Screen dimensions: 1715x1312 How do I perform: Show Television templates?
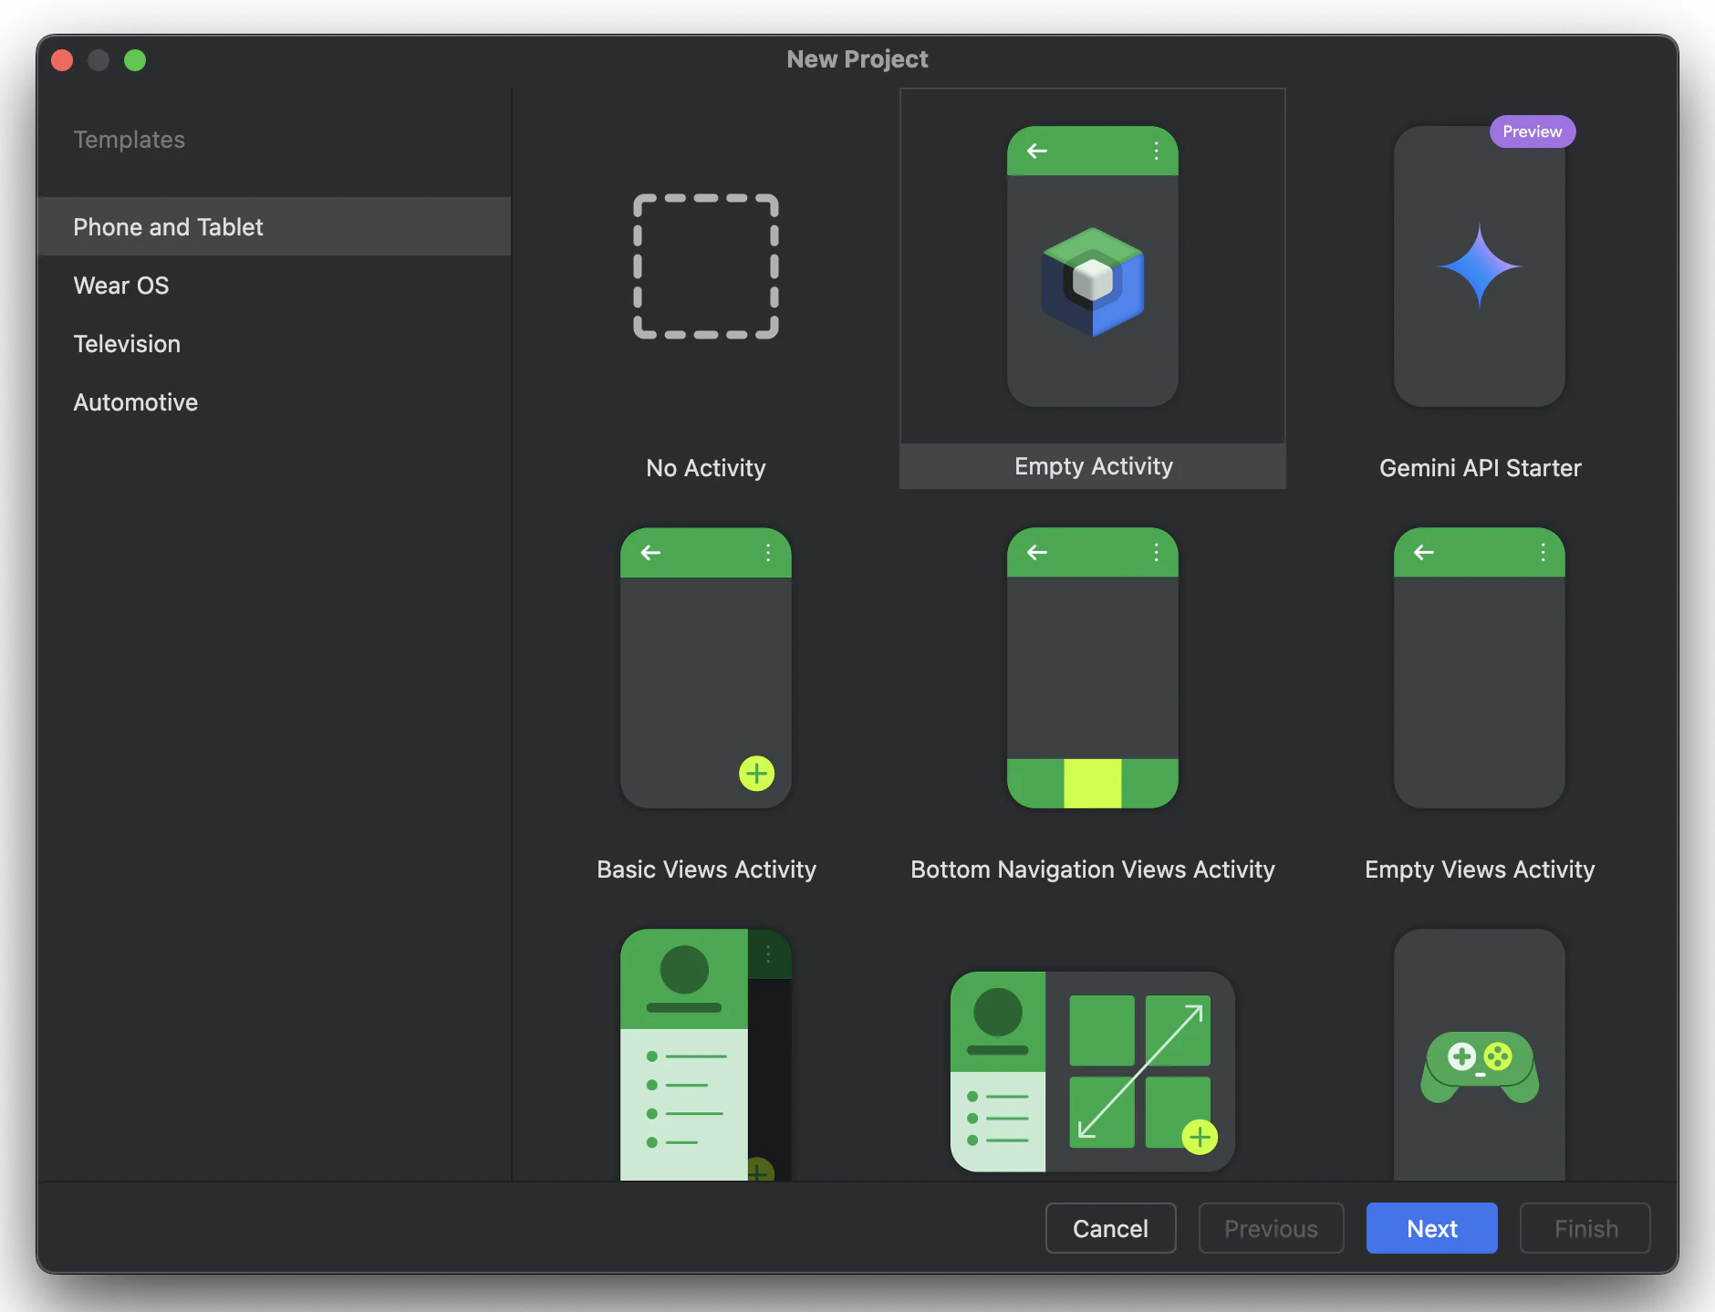coord(275,343)
